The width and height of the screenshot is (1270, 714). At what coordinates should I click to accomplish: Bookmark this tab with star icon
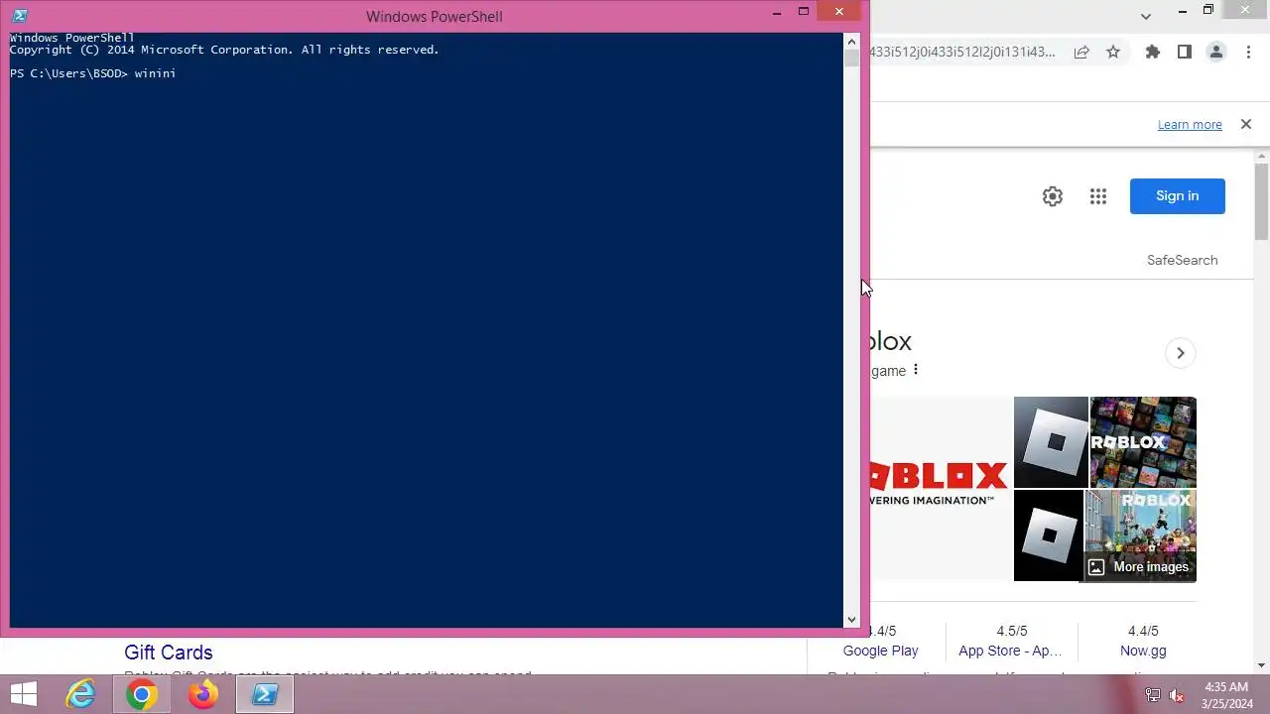click(1113, 52)
